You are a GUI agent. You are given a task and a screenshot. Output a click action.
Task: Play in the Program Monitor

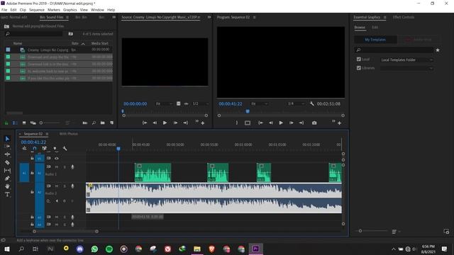point(281,123)
